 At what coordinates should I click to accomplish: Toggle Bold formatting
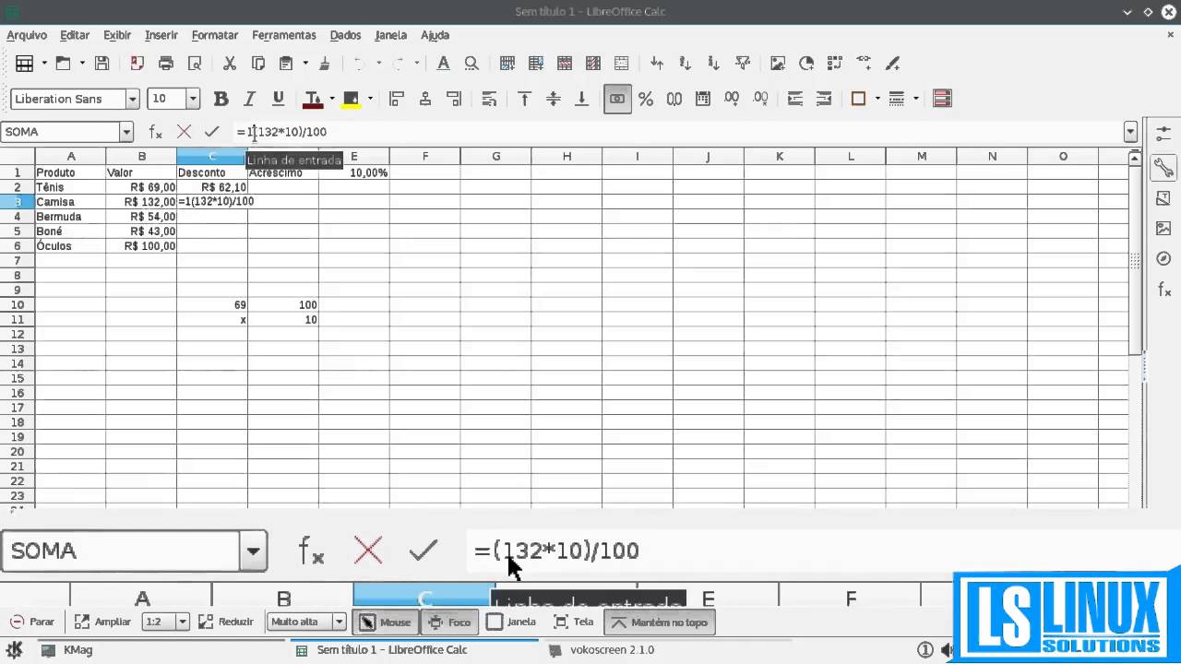(x=221, y=99)
